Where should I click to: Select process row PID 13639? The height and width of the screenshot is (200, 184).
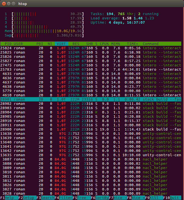pyautogui.click(x=90, y=138)
